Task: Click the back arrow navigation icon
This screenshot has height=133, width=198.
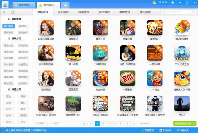Action: [x=4, y=12]
